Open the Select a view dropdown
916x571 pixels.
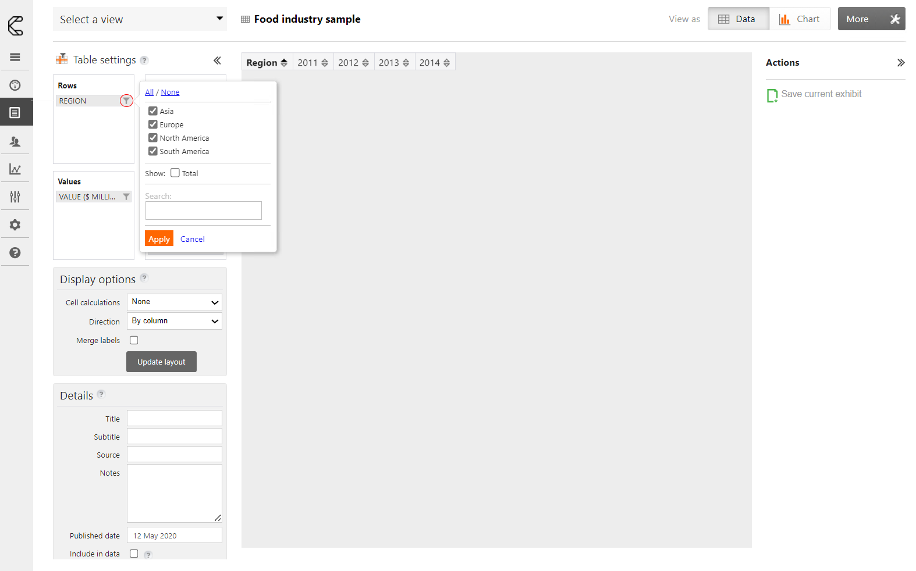(x=140, y=19)
